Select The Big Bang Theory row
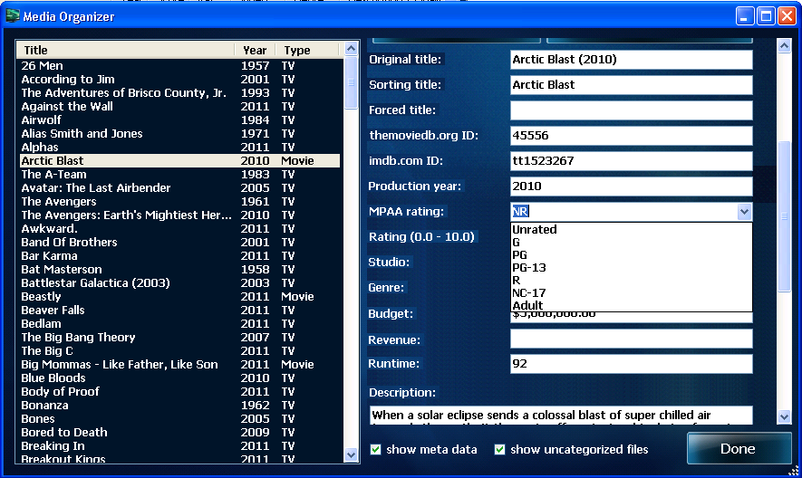 (180, 337)
